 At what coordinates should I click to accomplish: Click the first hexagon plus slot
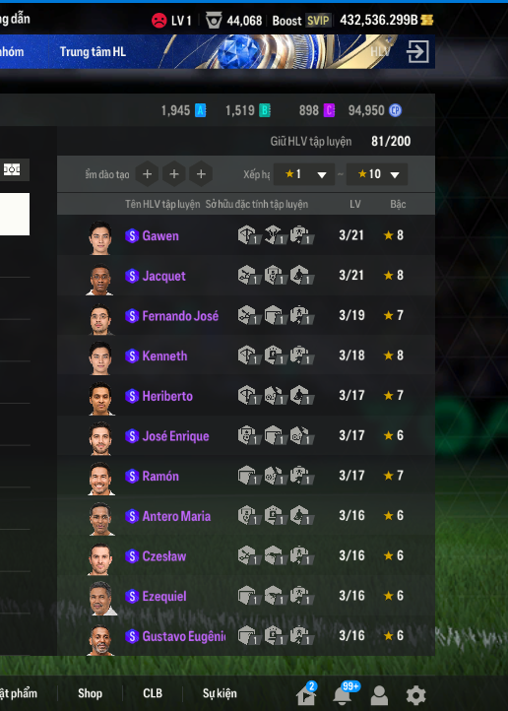(148, 174)
